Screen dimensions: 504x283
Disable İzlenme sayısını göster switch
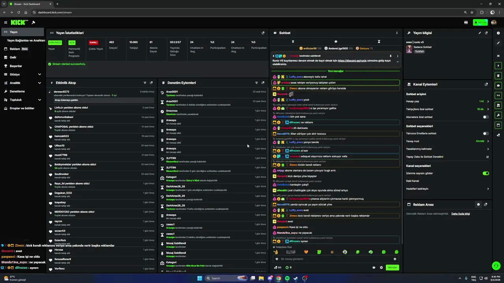486,173
